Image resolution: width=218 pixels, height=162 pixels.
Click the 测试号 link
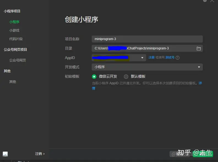[170, 57]
